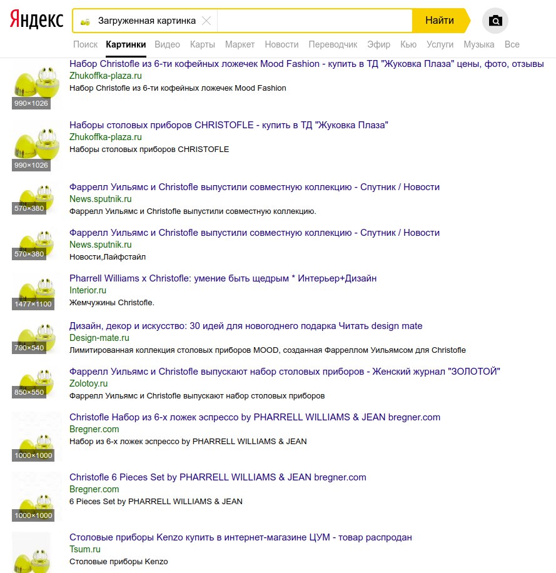This screenshot has width=556, height=573.
Task: Open first Фаррелл Уильямс Спутник news link
Action: [255, 187]
